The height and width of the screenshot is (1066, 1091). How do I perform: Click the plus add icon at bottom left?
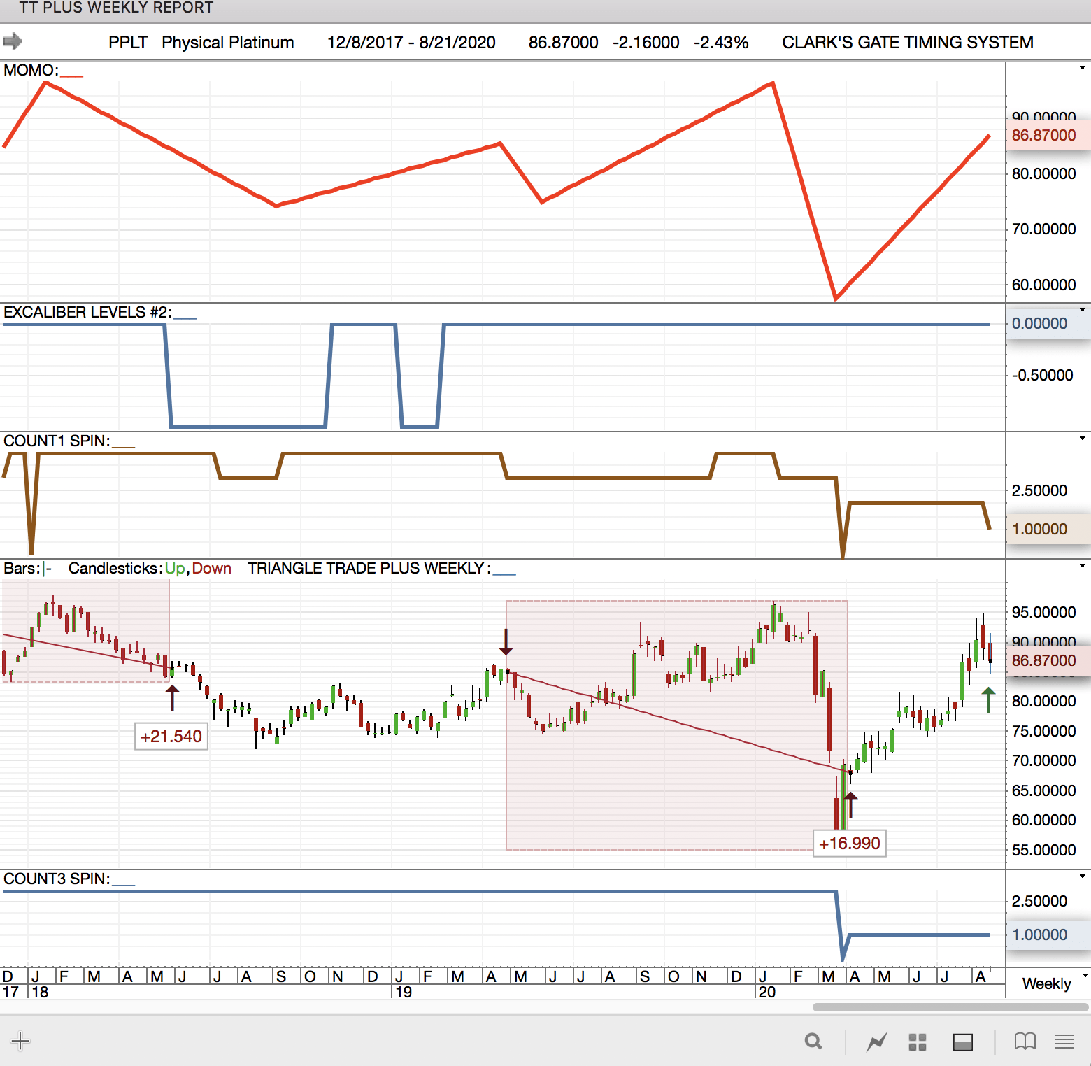click(20, 1041)
